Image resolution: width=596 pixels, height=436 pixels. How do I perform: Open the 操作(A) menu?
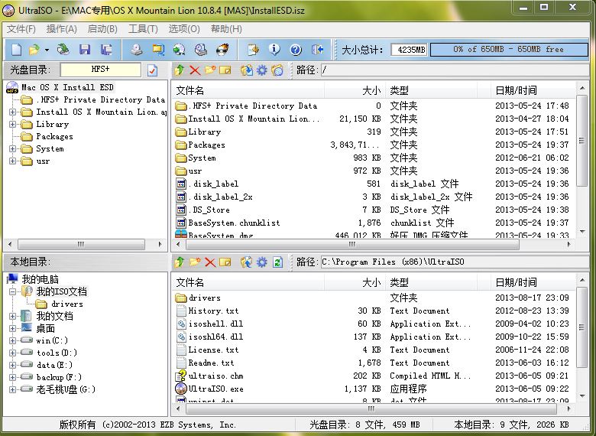click(62, 29)
